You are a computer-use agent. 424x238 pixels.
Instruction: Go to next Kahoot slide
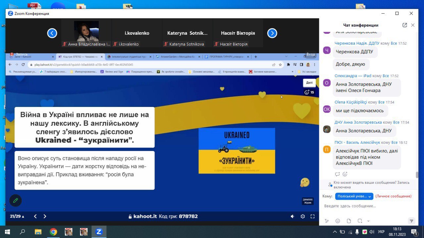pos(45,216)
